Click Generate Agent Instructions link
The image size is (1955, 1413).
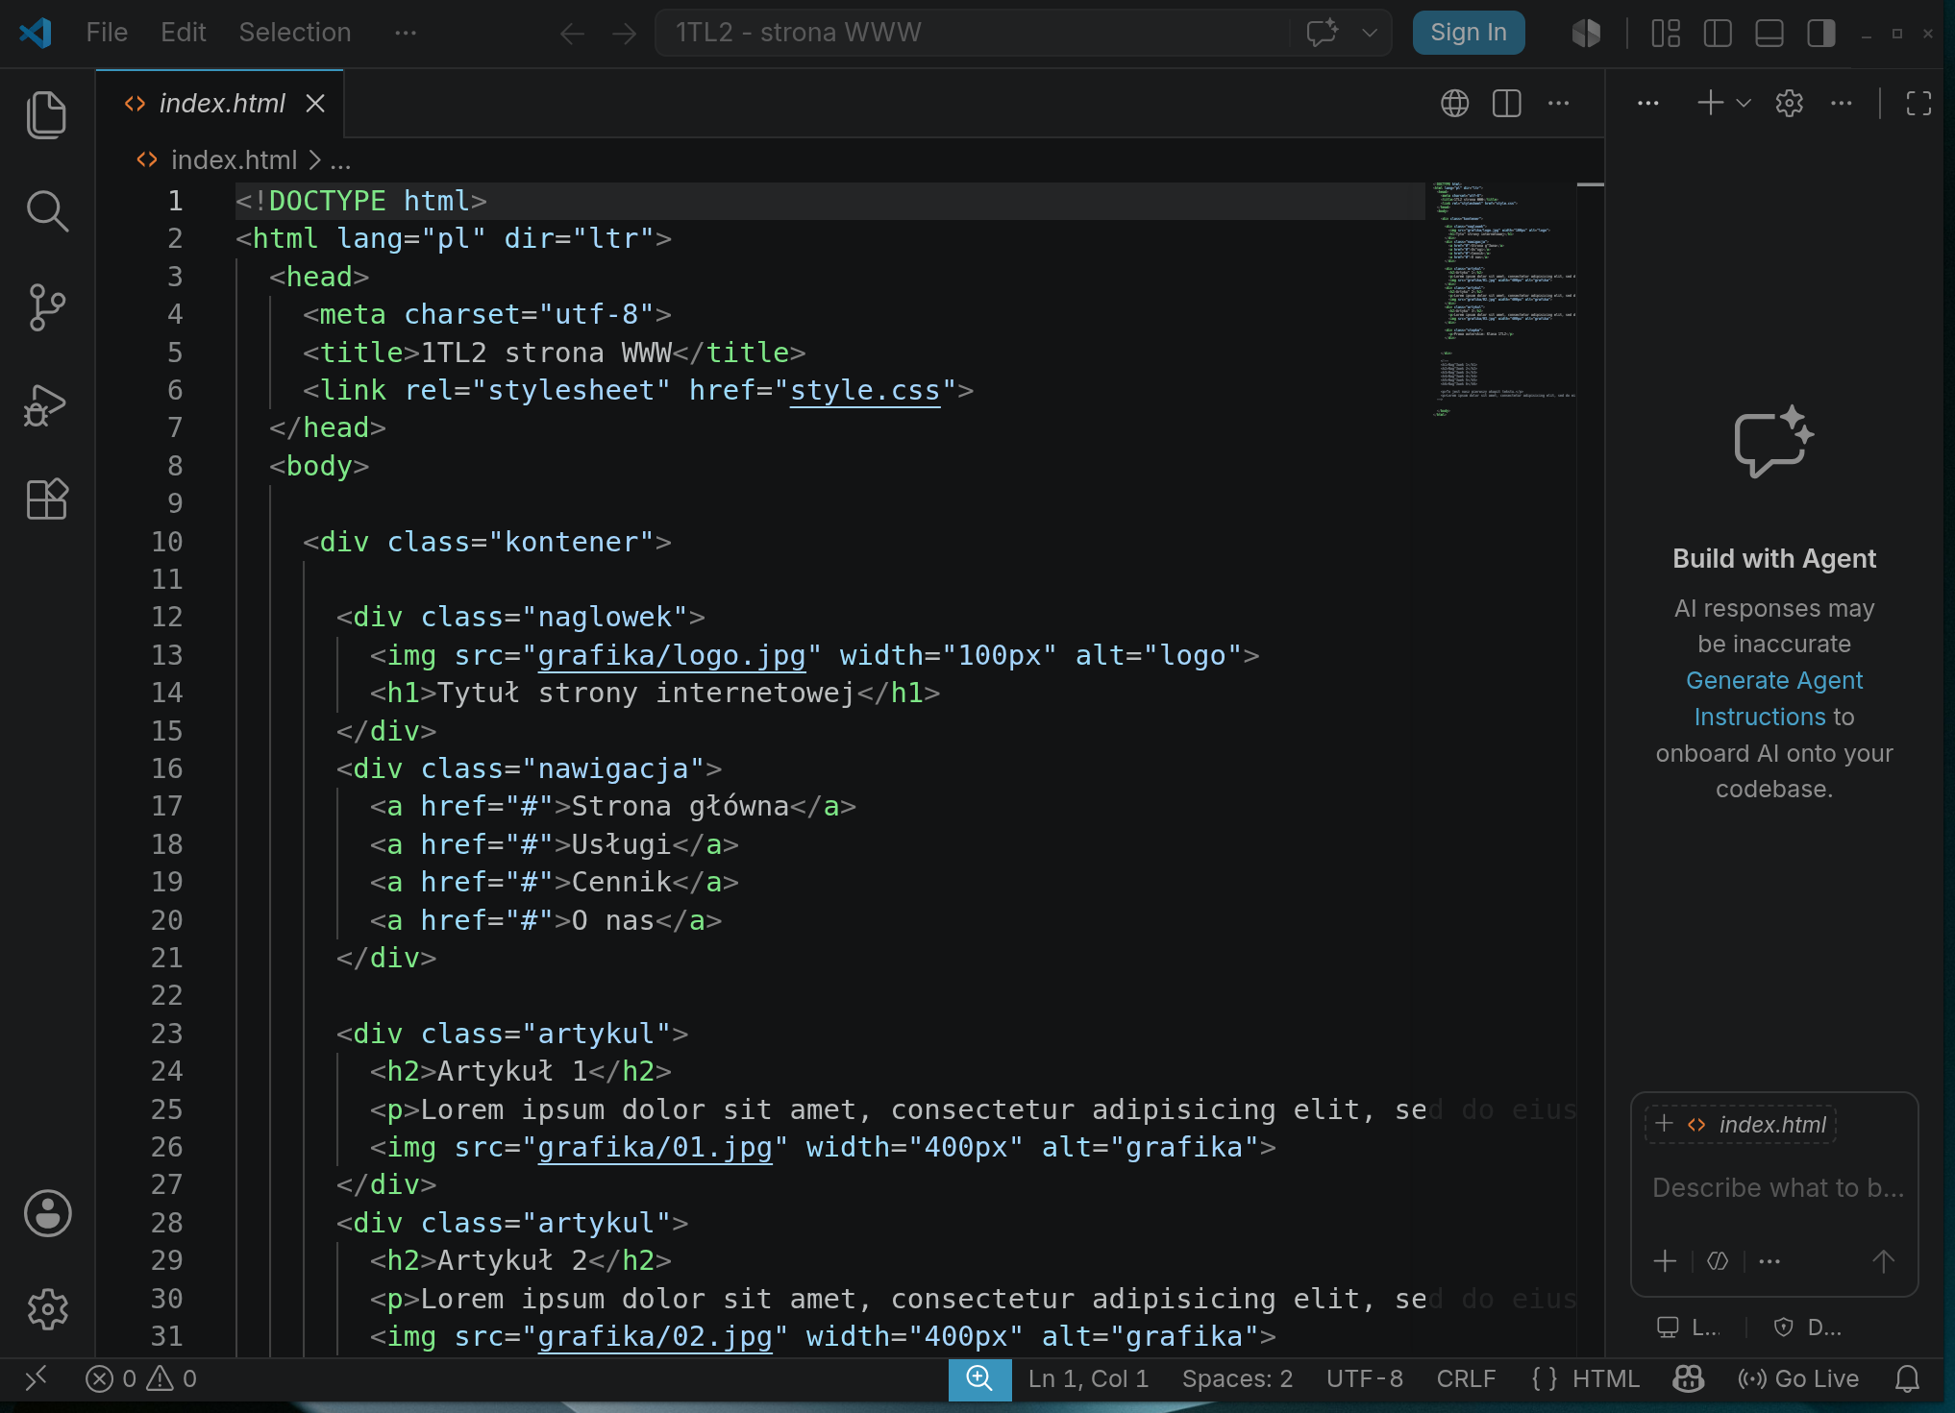click(1773, 698)
